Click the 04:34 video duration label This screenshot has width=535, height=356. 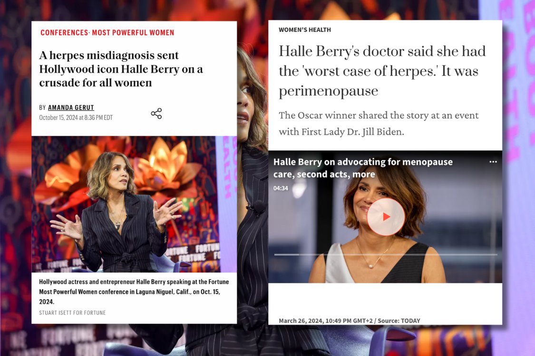tap(281, 188)
